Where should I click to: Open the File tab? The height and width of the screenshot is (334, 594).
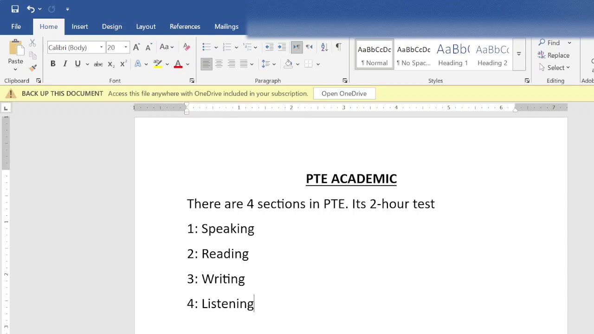[16, 26]
